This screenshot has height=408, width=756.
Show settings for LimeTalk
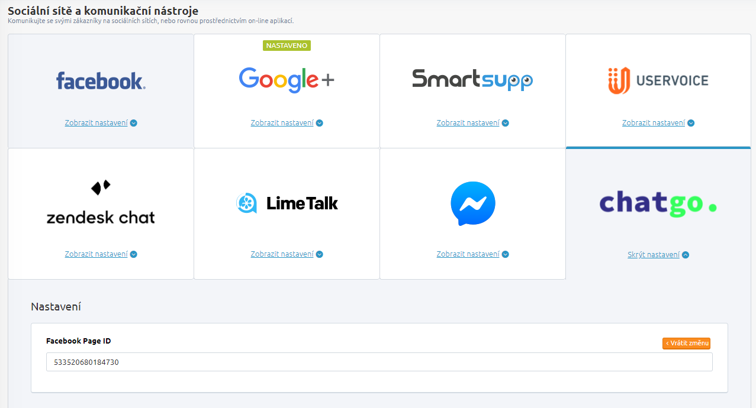(282, 254)
